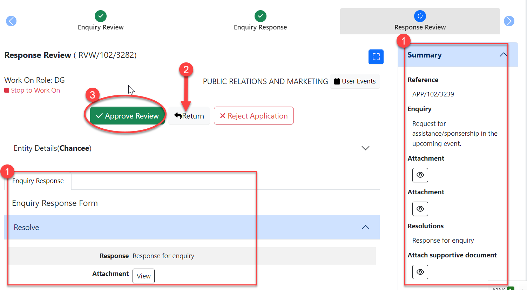
Task: Expand the Entity Details (Chancee) section
Action: (x=365, y=148)
